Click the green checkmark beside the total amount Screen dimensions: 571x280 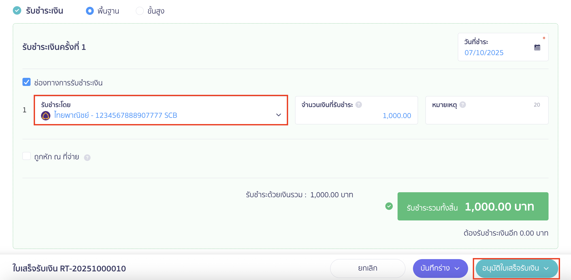pyautogui.click(x=389, y=206)
